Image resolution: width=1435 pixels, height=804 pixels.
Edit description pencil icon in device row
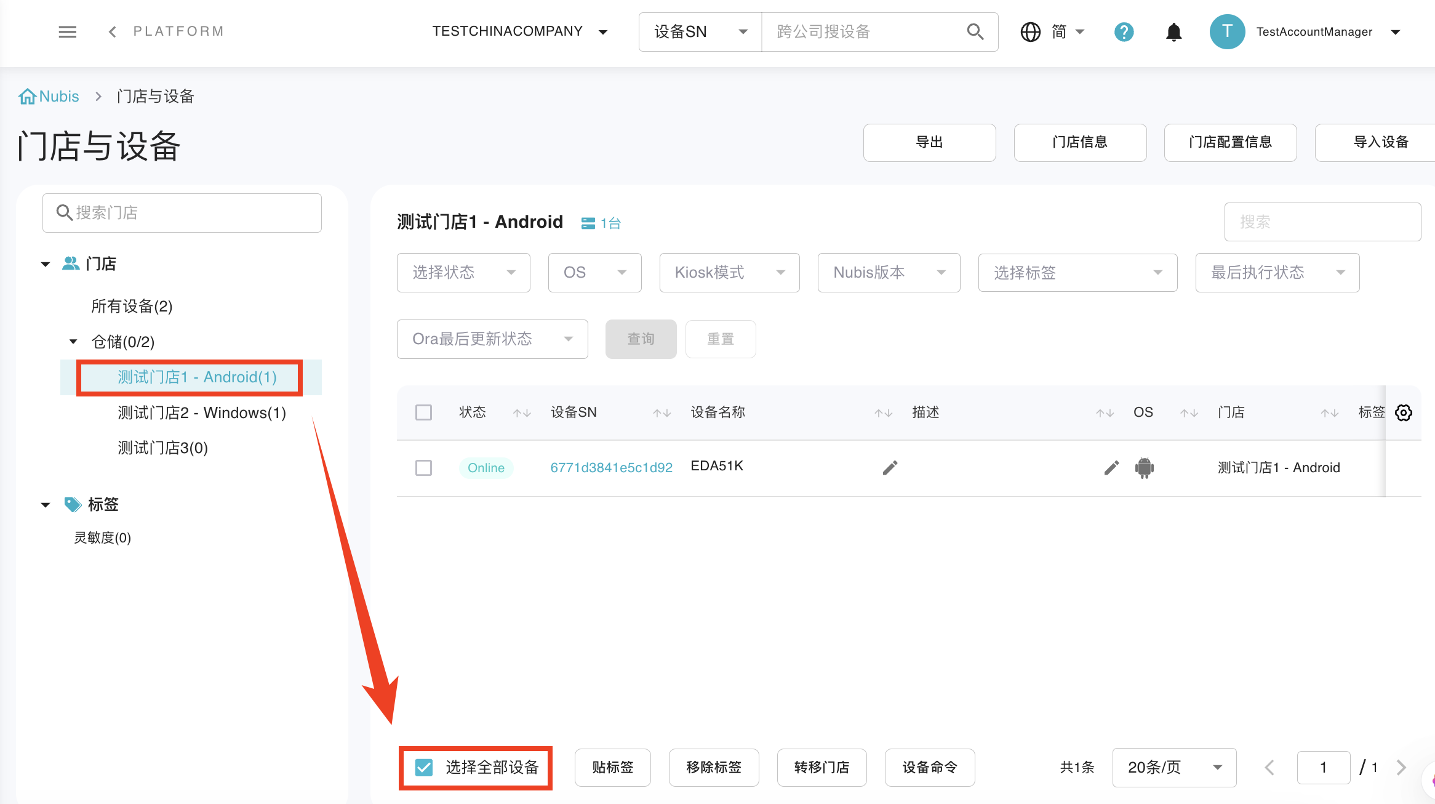[x=1111, y=468]
